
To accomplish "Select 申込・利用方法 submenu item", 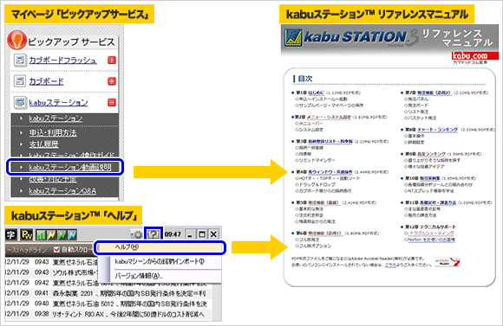I will [53, 133].
